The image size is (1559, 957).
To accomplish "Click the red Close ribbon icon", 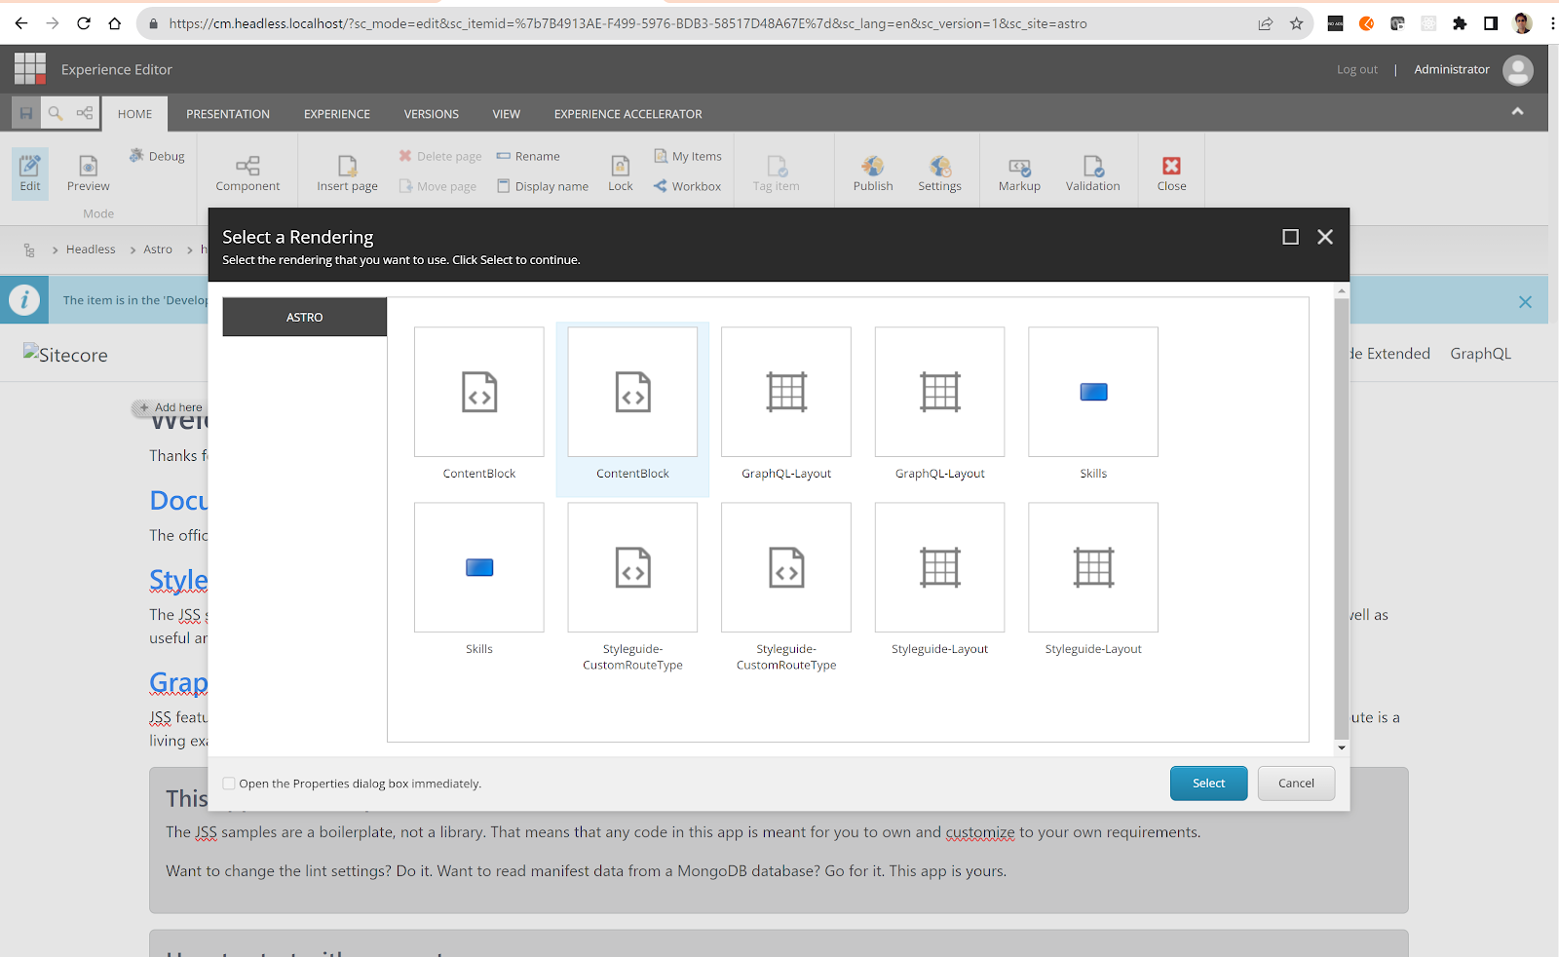I will tap(1171, 173).
